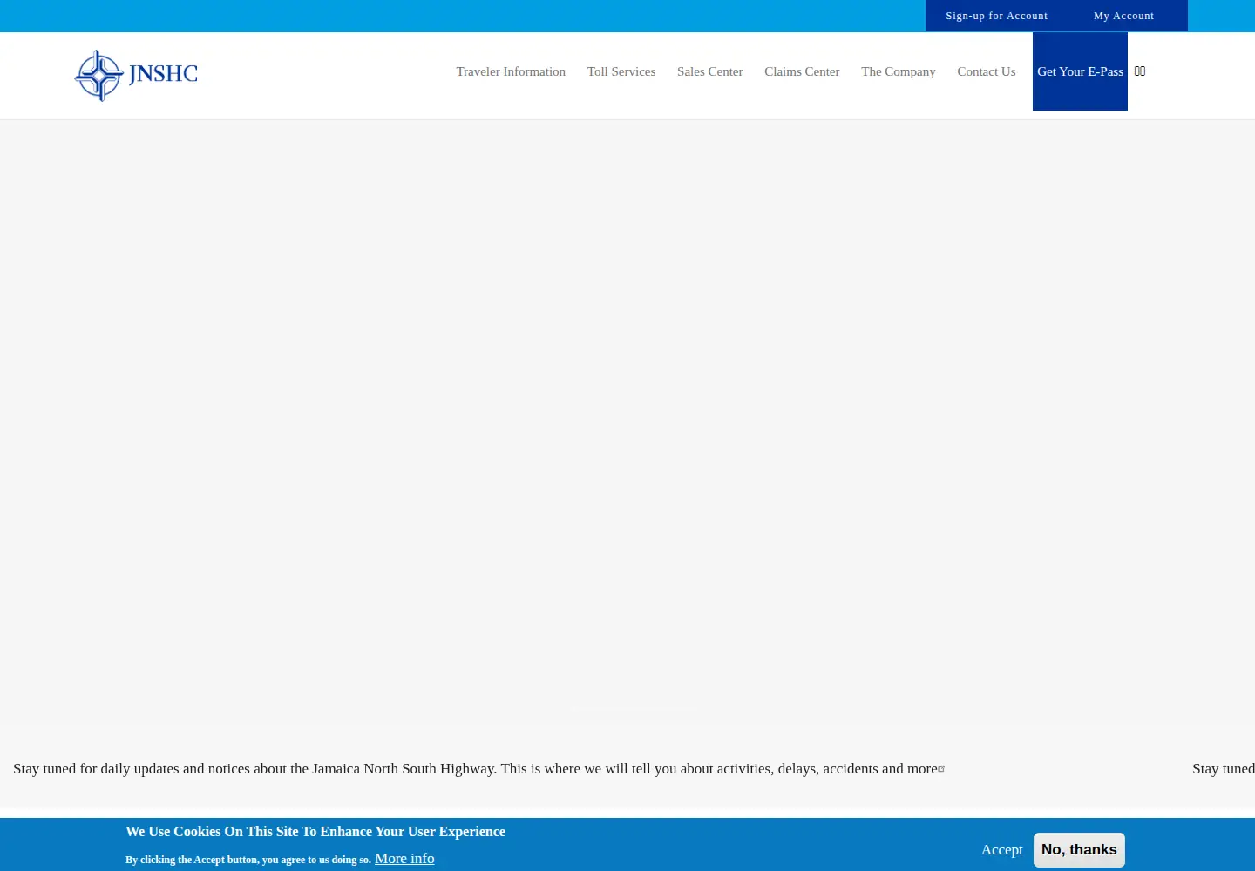Select Claims Center in the navigation
This screenshot has height=871, width=1255.
802,71
